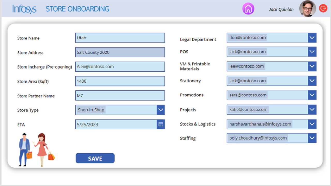
Task: Expand the Stocks & Logistics dropdown arrow
Action: click(x=312, y=124)
